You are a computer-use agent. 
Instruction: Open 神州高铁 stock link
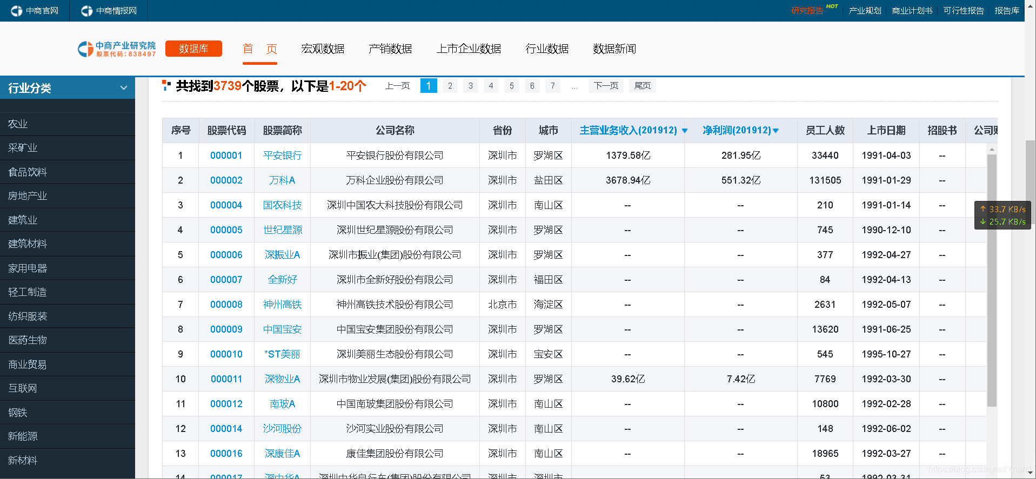pos(282,305)
